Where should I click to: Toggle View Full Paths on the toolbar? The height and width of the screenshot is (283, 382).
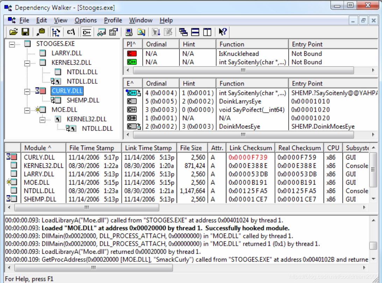[71, 32]
